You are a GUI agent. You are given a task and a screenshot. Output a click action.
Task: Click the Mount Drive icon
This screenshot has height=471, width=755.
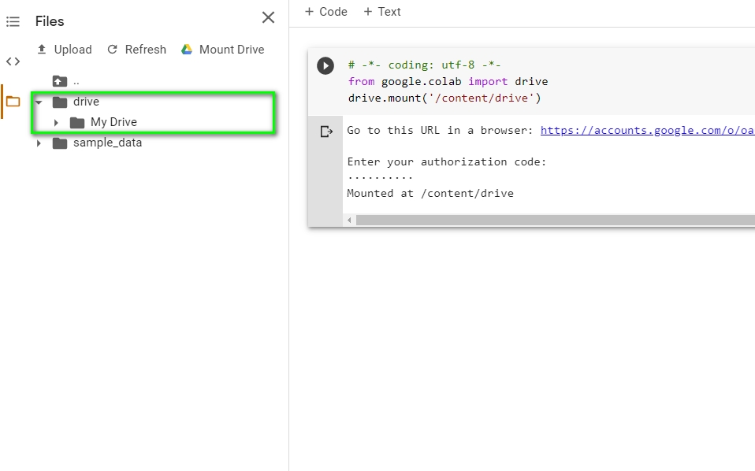186,49
